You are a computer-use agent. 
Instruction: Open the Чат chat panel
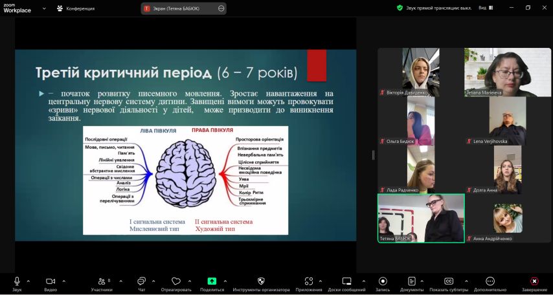(141, 281)
